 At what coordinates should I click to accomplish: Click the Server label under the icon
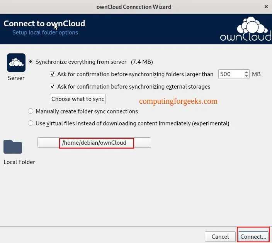click(x=16, y=78)
